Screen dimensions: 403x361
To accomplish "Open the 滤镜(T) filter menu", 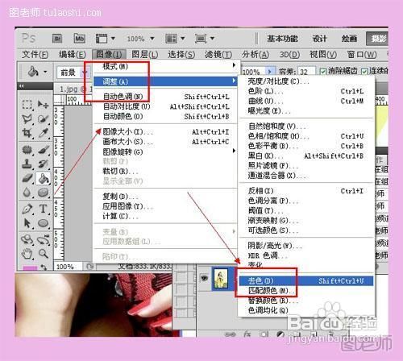I will click(218, 55).
